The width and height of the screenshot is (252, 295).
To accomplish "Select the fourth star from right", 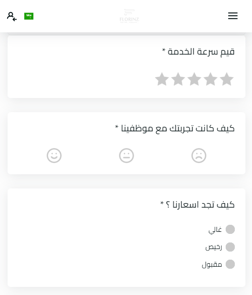I will (178, 79).
